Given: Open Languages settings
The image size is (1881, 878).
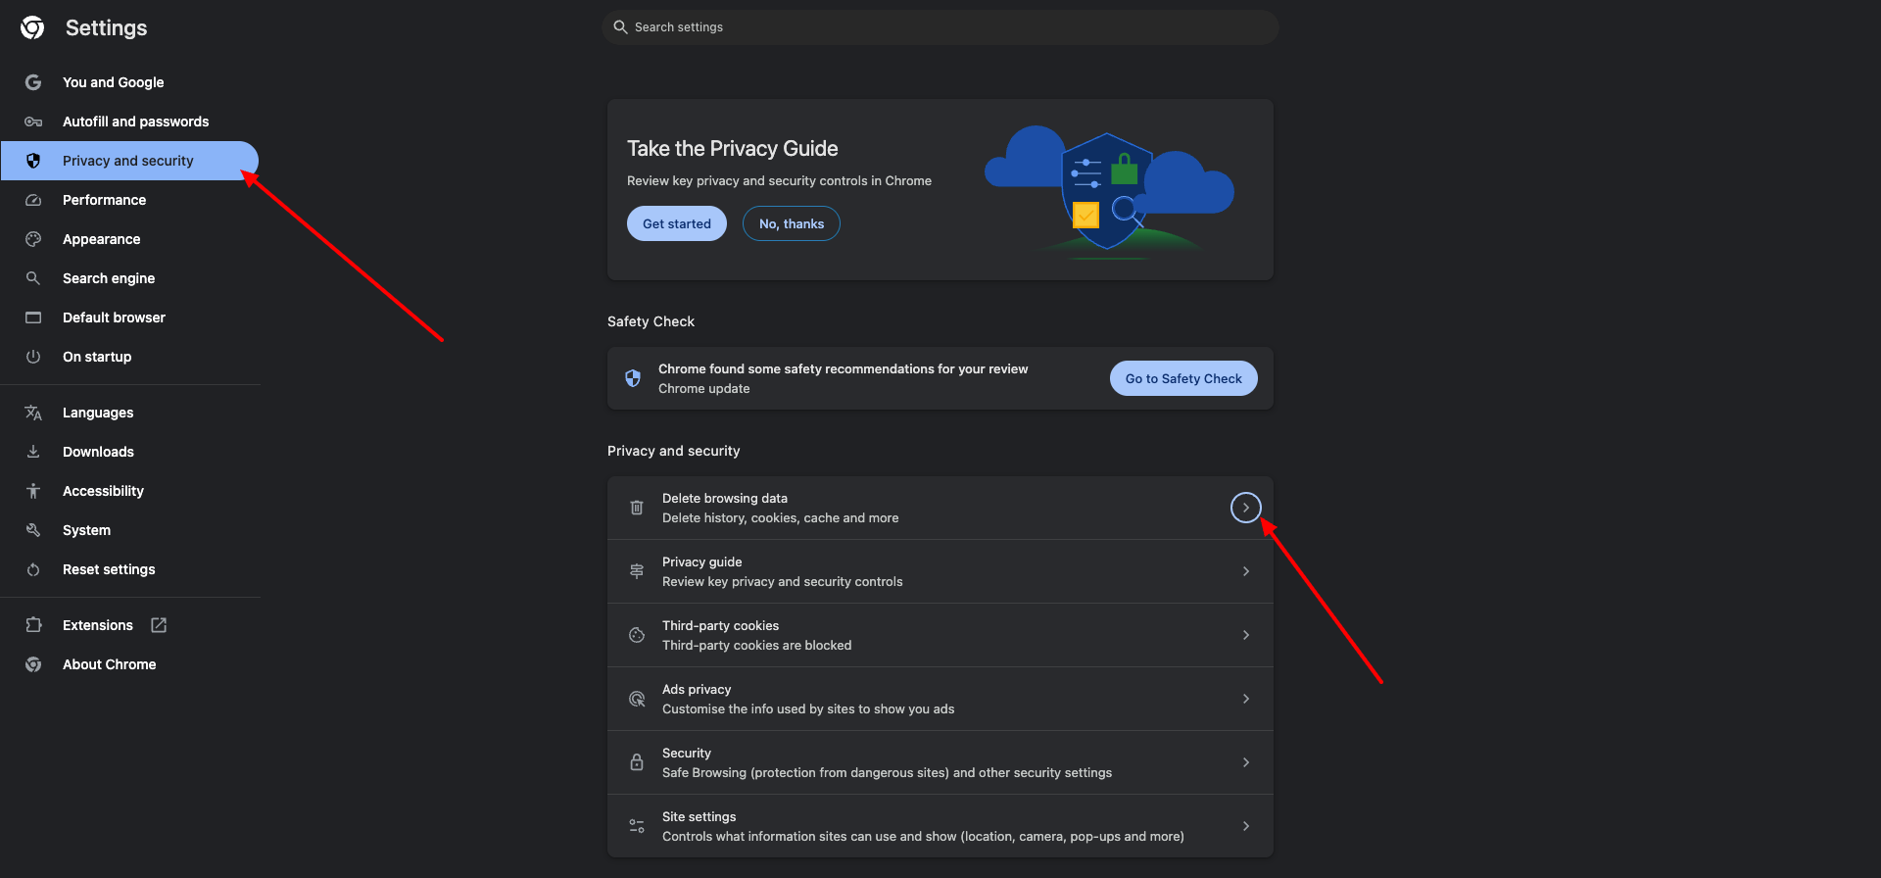Looking at the screenshot, I should click(129, 413).
